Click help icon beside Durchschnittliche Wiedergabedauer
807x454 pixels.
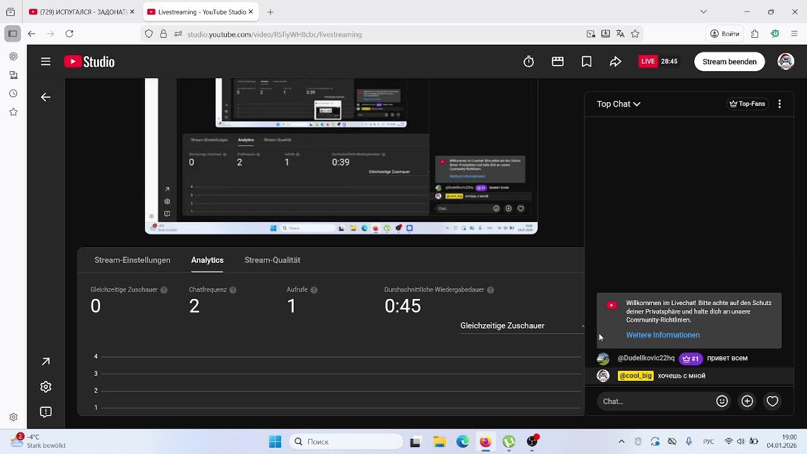click(x=491, y=290)
